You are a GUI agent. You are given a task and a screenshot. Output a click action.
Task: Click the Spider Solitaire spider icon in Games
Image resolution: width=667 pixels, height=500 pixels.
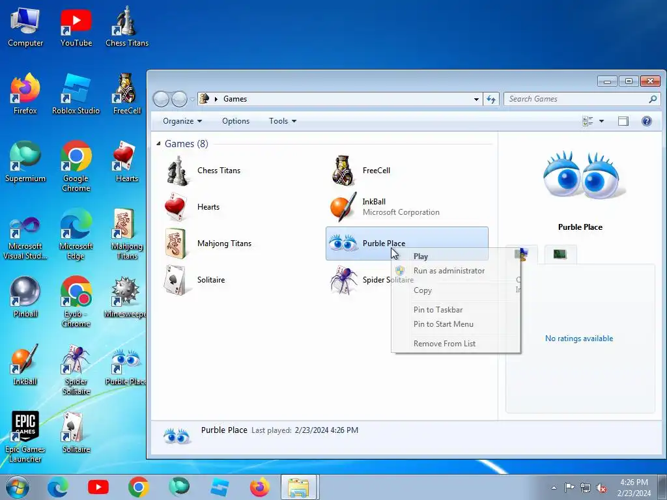pyautogui.click(x=343, y=280)
